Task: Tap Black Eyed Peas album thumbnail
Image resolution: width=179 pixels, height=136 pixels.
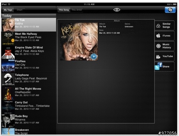Action: pyautogui.click(x=8, y=39)
